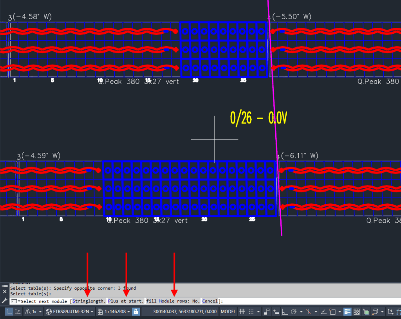Screen dimensions: 401x319
Task: Toggle the grid display in status bar
Action: tap(242, 312)
